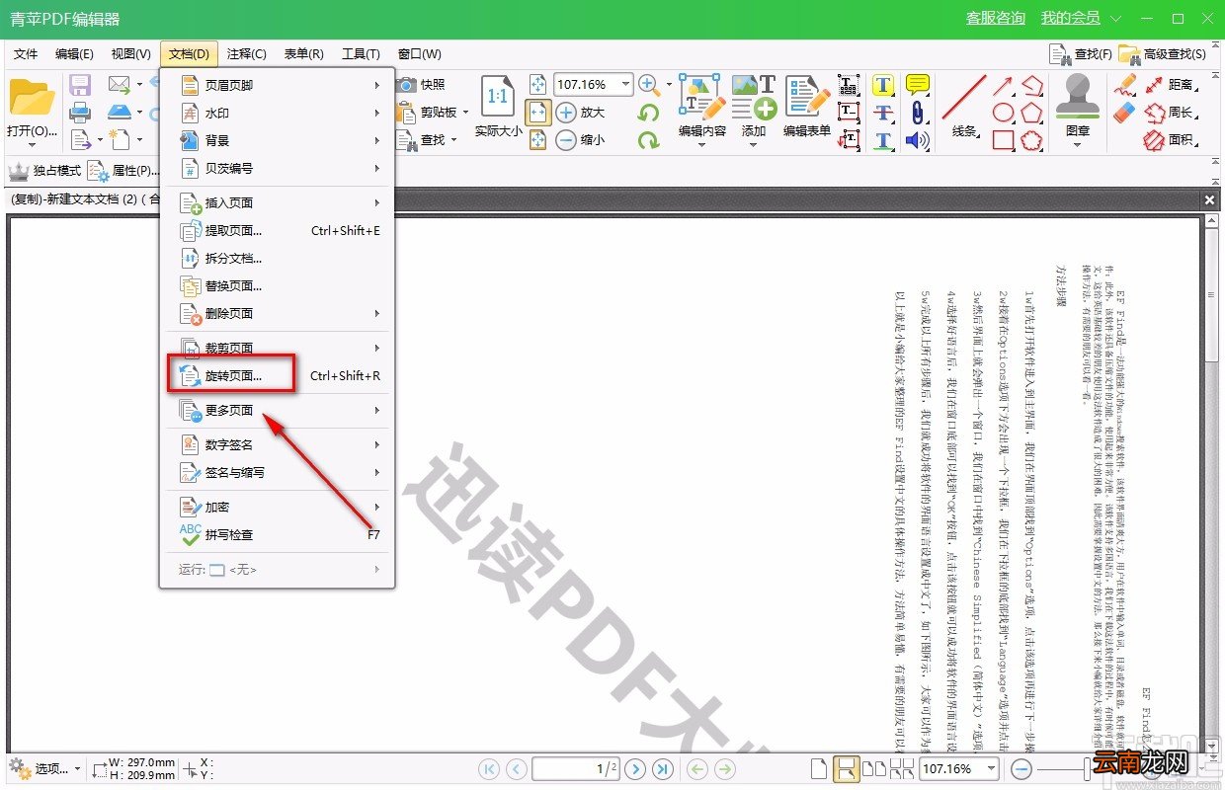Viewport: 1225px width, 790px height.
Task: Go to the next page arrow
Action: coord(635,768)
